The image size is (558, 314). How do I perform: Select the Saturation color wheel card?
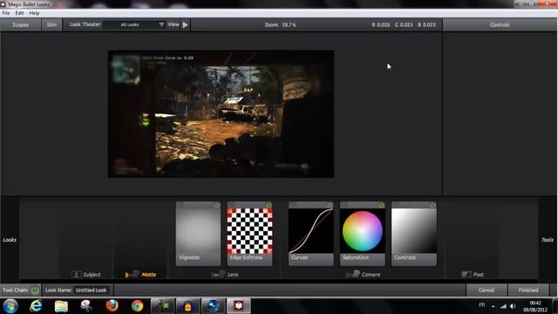tap(363, 234)
